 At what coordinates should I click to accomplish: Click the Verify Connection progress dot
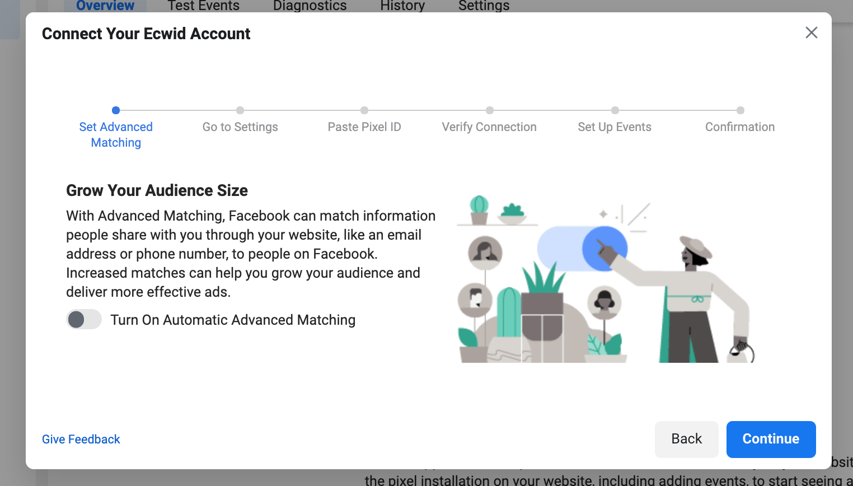[x=490, y=110]
